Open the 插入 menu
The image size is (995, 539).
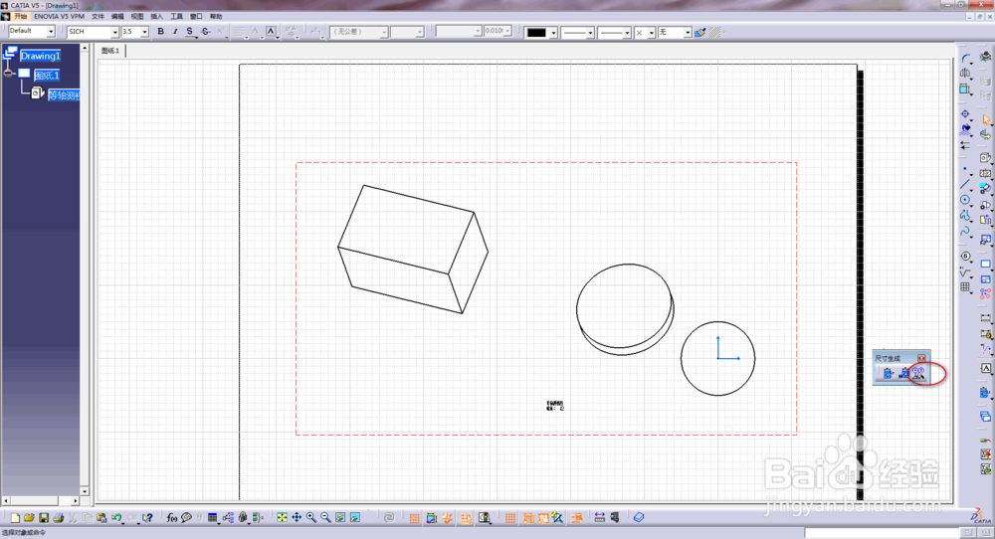157,17
